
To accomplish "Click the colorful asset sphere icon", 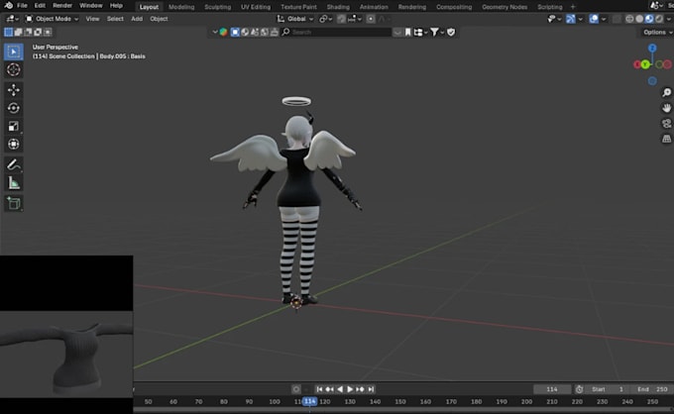I will click(x=224, y=33).
